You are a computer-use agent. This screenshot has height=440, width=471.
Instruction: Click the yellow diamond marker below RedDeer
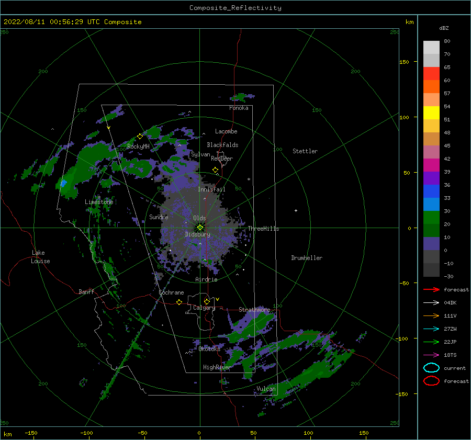pyautogui.click(x=216, y=170)
